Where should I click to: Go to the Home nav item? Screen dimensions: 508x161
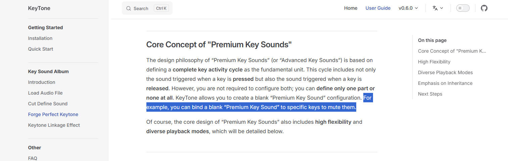(x=351, y=8)
